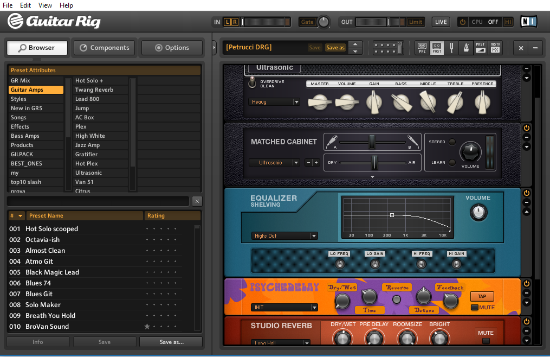Switch to the Components tab

click(104, 47)
